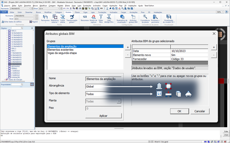Expand the Dados de inserção tree node

click(x=4, y=79)
